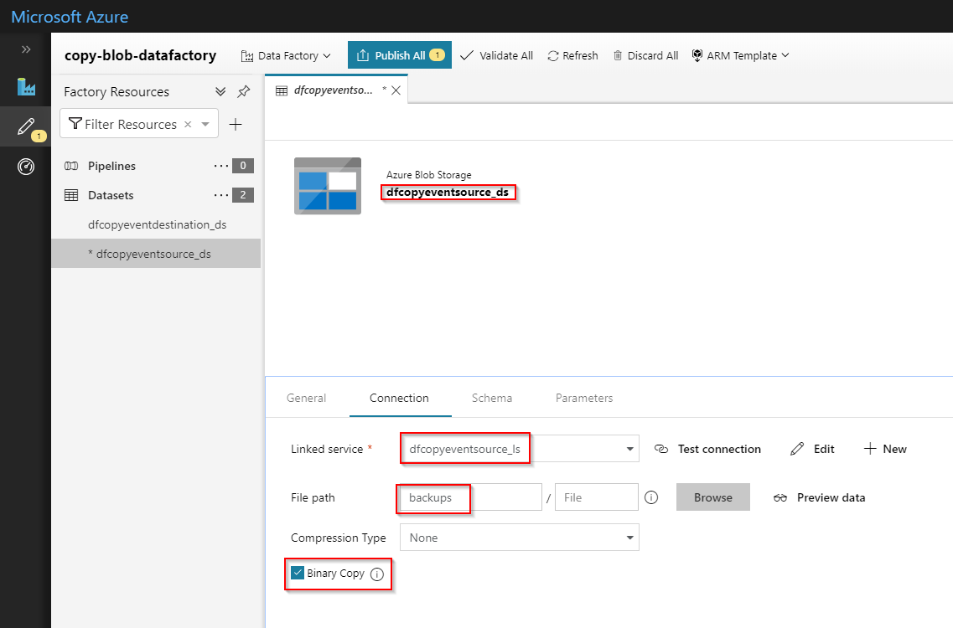Click the copy-blob-datafactory title

[141, 55]
